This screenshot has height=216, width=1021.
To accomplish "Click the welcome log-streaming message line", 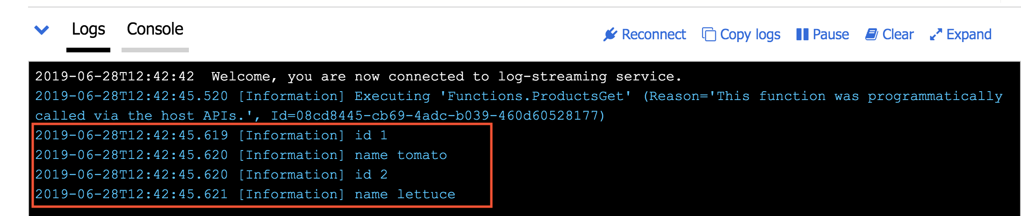I will pos(358,77).
